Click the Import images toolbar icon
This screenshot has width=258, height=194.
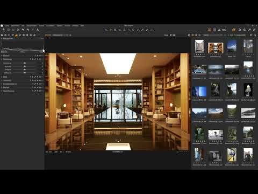4,30
